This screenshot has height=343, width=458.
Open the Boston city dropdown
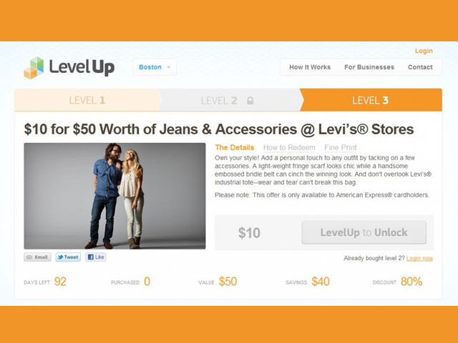[155, 67]
